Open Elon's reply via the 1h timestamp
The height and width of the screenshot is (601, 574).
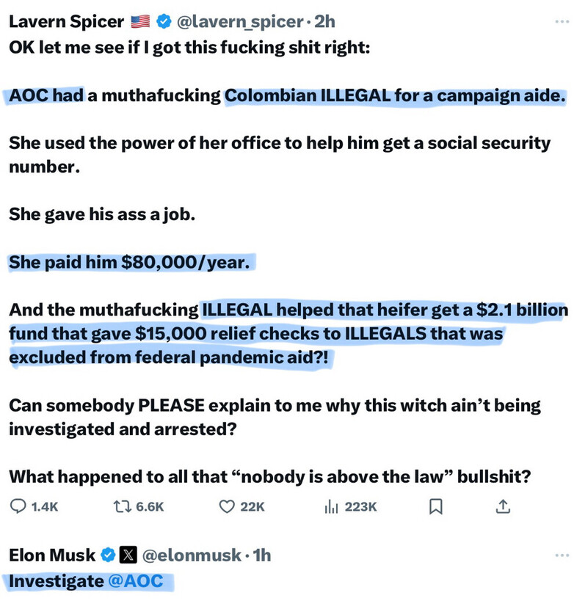click(x=261, y=555)
